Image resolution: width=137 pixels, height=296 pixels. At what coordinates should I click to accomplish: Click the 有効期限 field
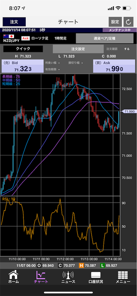coord(53,69)
